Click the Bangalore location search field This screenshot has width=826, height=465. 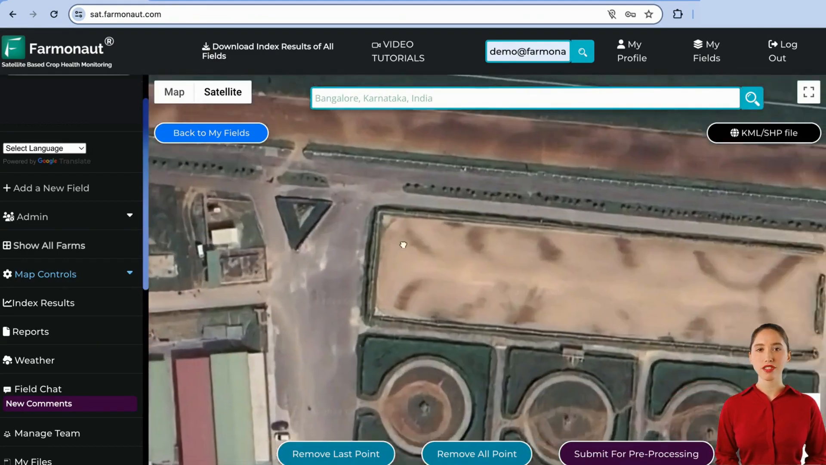(525, 98)
